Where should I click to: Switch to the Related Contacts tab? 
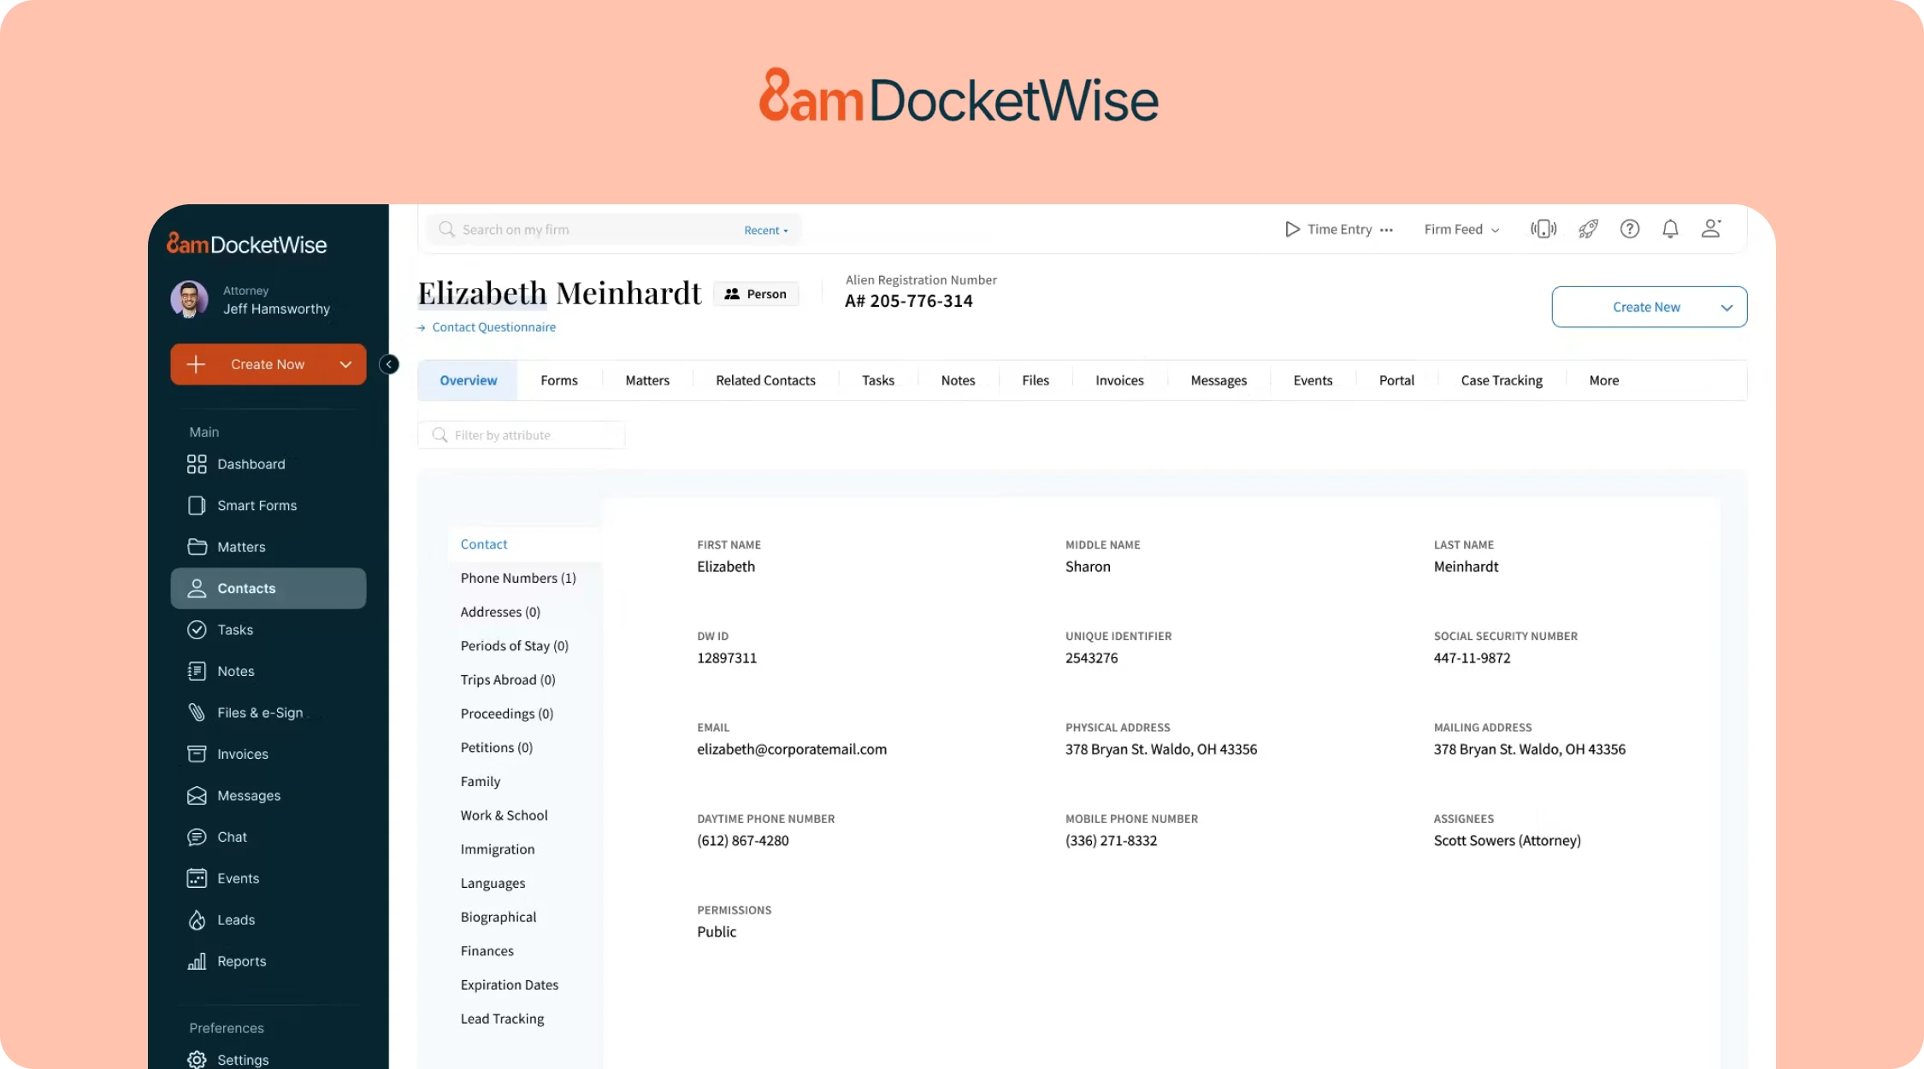[765, 380]
